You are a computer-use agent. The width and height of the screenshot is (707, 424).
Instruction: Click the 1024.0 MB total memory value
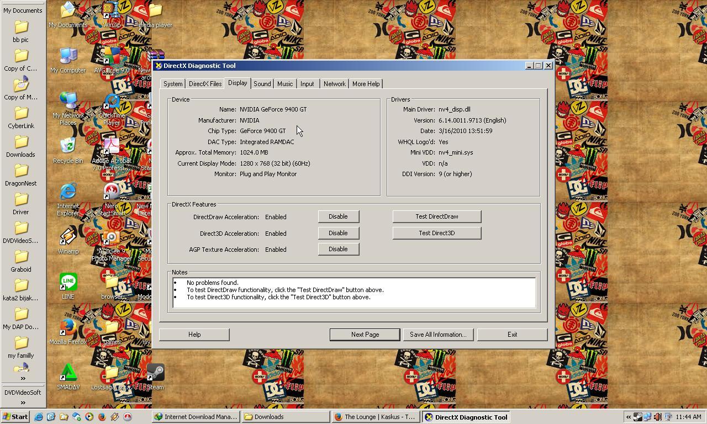(x=254, y=152)
